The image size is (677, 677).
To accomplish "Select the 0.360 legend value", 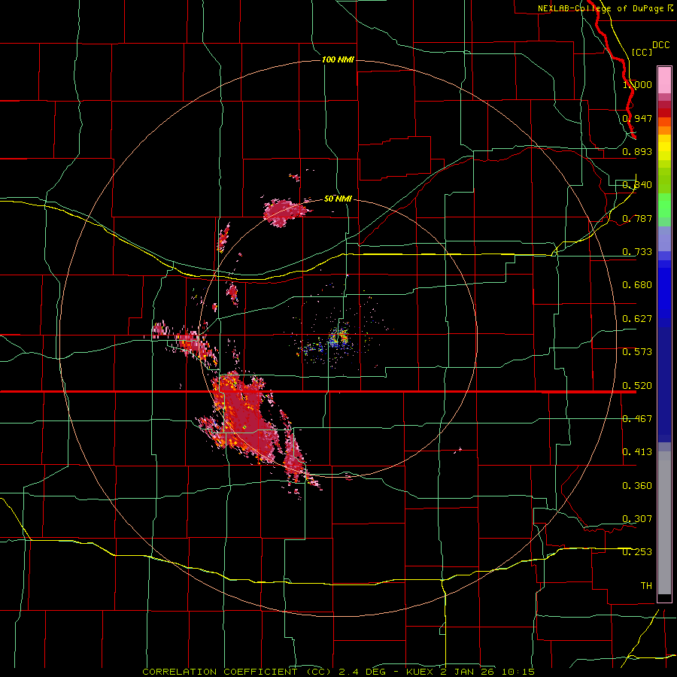I will tap(637, 486).
